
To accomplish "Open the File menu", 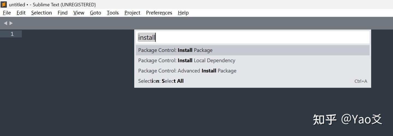I will 7,13.
